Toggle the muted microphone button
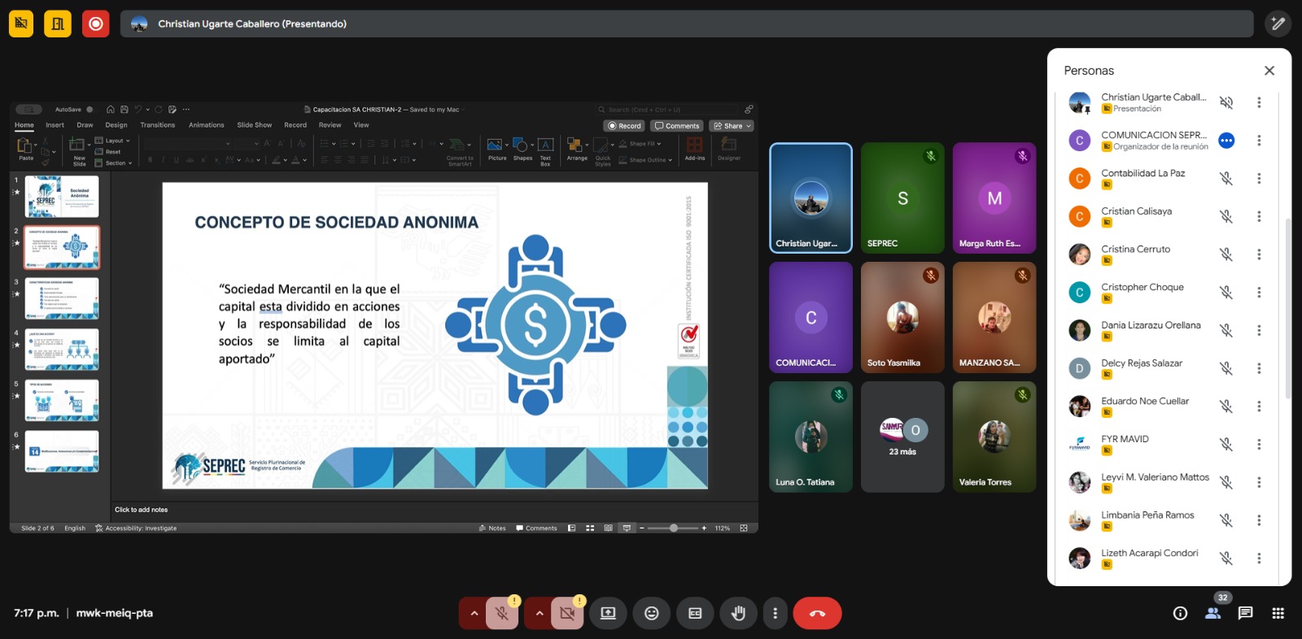This screenshot has width=1302, height=639. point(502,614)
